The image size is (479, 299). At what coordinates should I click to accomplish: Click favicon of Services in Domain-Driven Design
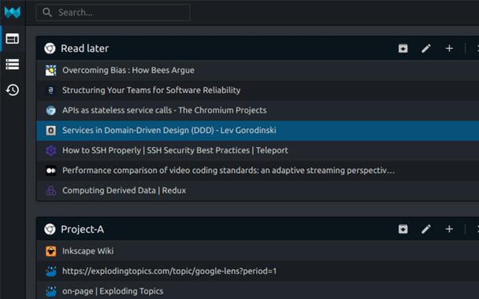(50, 131)
